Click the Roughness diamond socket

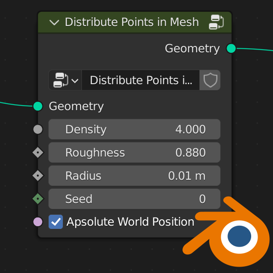click(x=38, y=152)
